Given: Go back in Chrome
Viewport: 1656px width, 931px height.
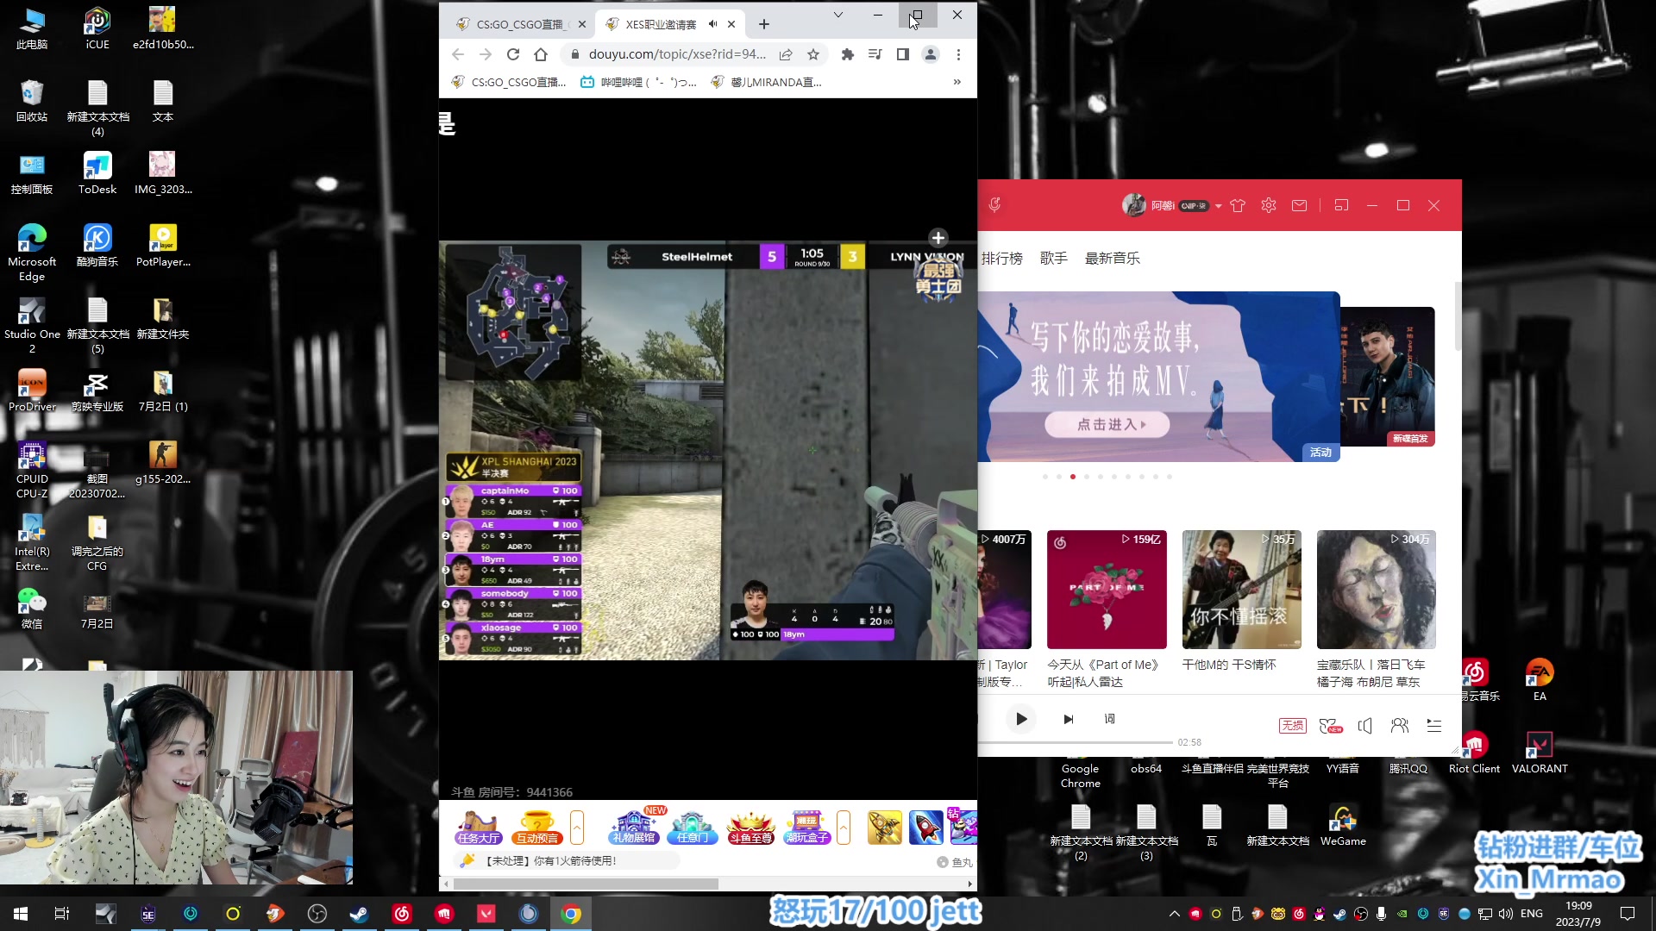Looking at the screenshot, I should [458, 54].
